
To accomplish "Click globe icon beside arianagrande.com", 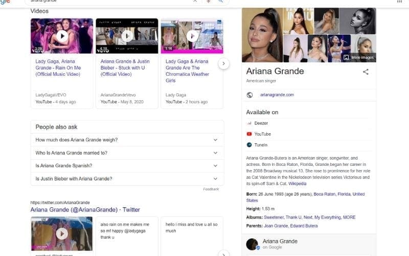I will coord(249,95).
